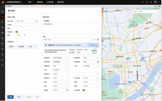Viewport: 162px width, 101px height.
Task: Go to the 首页 tab
Action: tap(30, 2)
